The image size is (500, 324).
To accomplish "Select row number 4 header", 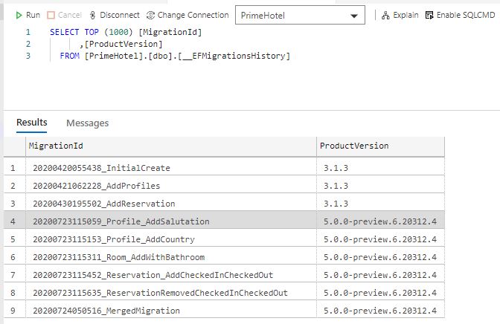I will 14,221.
